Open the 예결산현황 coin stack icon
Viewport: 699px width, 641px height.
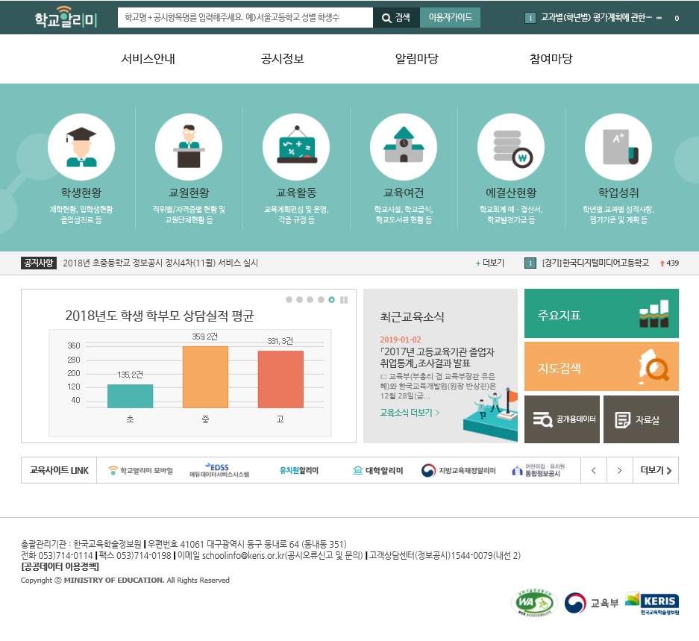pyautogui.click(x=510, y=148)
